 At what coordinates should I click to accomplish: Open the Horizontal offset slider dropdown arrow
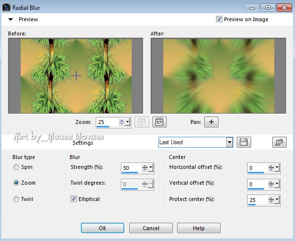tap(277, 167)
